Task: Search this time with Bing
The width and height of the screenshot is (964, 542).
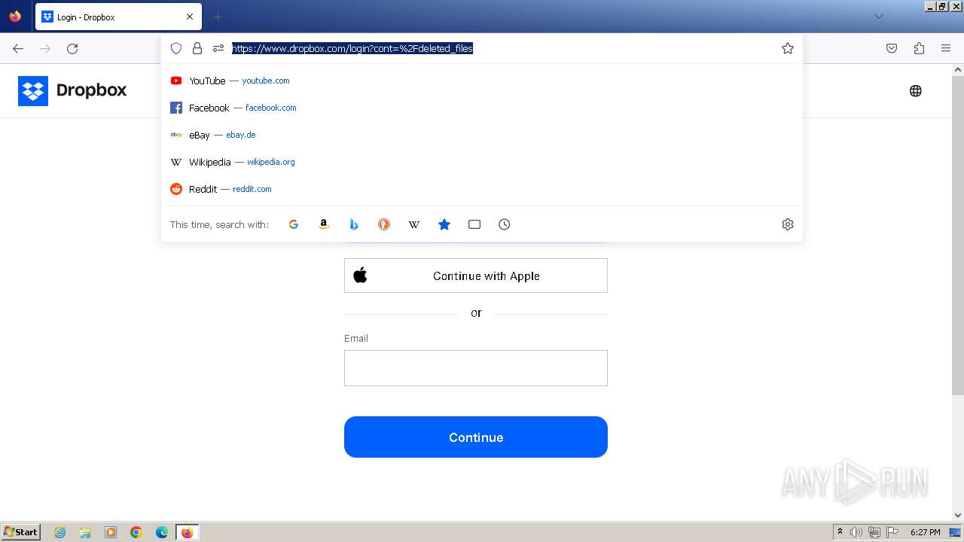Action: tap(354, 224)
